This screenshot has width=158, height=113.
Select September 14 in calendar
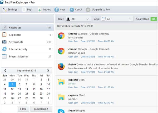27,89
